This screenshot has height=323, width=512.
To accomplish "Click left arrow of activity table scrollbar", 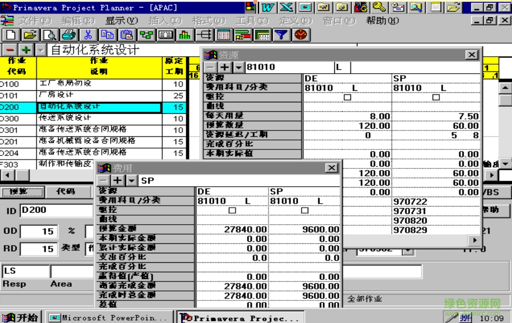I will point(8,175).
